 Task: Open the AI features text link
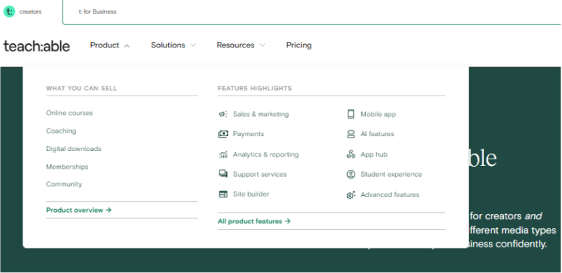coord(378,134)
